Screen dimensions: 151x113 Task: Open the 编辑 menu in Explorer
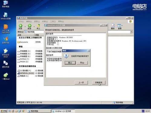29,21
